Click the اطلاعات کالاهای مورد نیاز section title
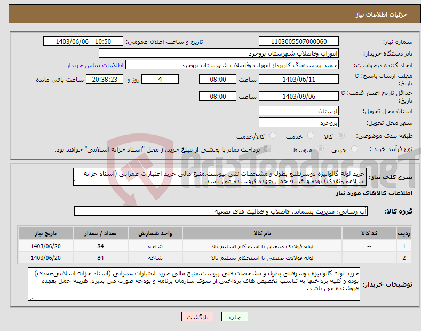Image resolution: width=421 pixels, height=331 pixels. (374, 193)
